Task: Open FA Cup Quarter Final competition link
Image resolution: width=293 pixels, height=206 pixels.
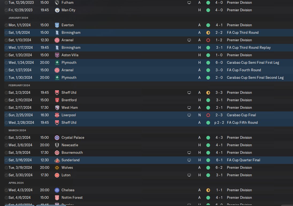Action: 243,160
